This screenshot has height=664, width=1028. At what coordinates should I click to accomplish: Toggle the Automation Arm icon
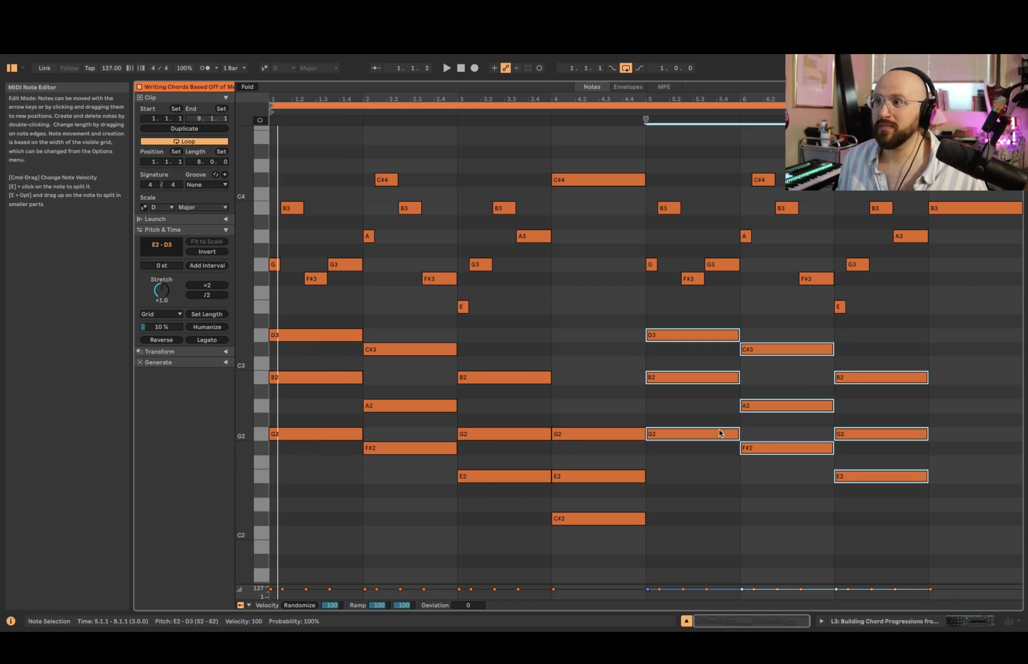tap(506, 68)
